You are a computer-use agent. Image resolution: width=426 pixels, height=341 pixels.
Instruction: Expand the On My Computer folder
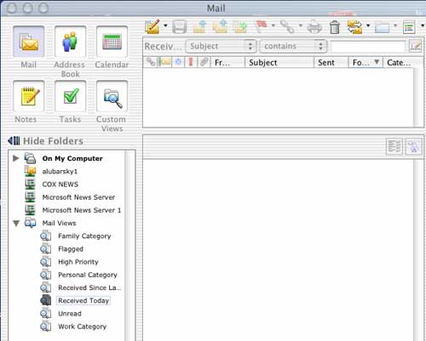16,158
